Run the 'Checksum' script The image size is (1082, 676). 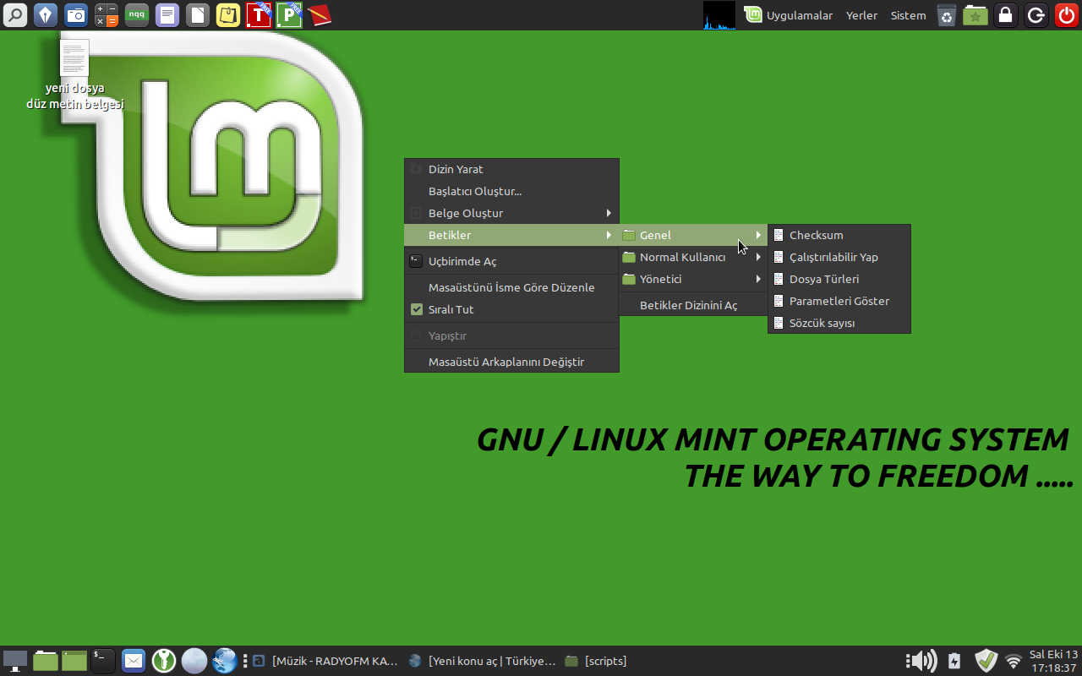(839, 235)
